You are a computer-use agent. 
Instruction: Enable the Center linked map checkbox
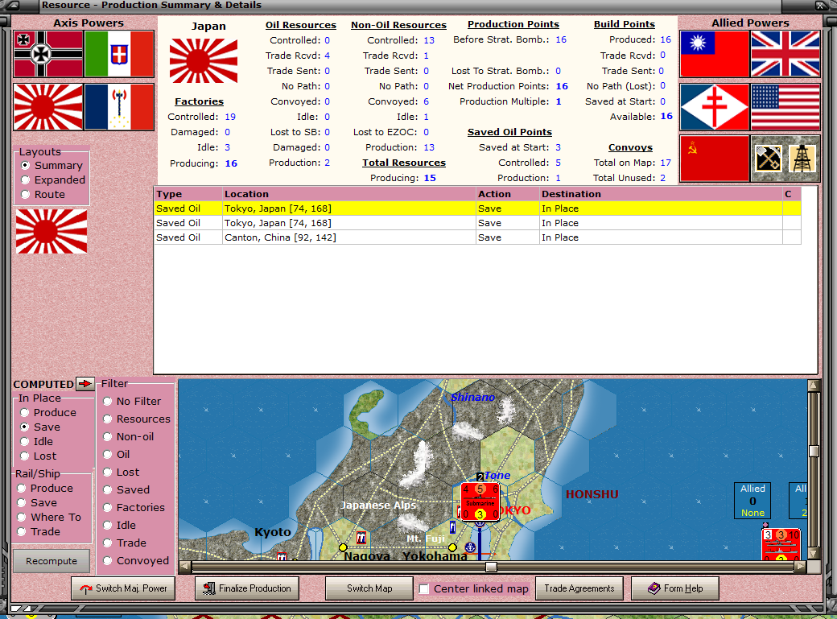[x=423, y=588]
